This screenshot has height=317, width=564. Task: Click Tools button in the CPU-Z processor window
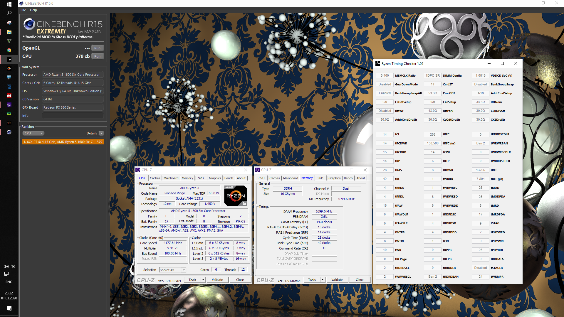pos(192,280)
